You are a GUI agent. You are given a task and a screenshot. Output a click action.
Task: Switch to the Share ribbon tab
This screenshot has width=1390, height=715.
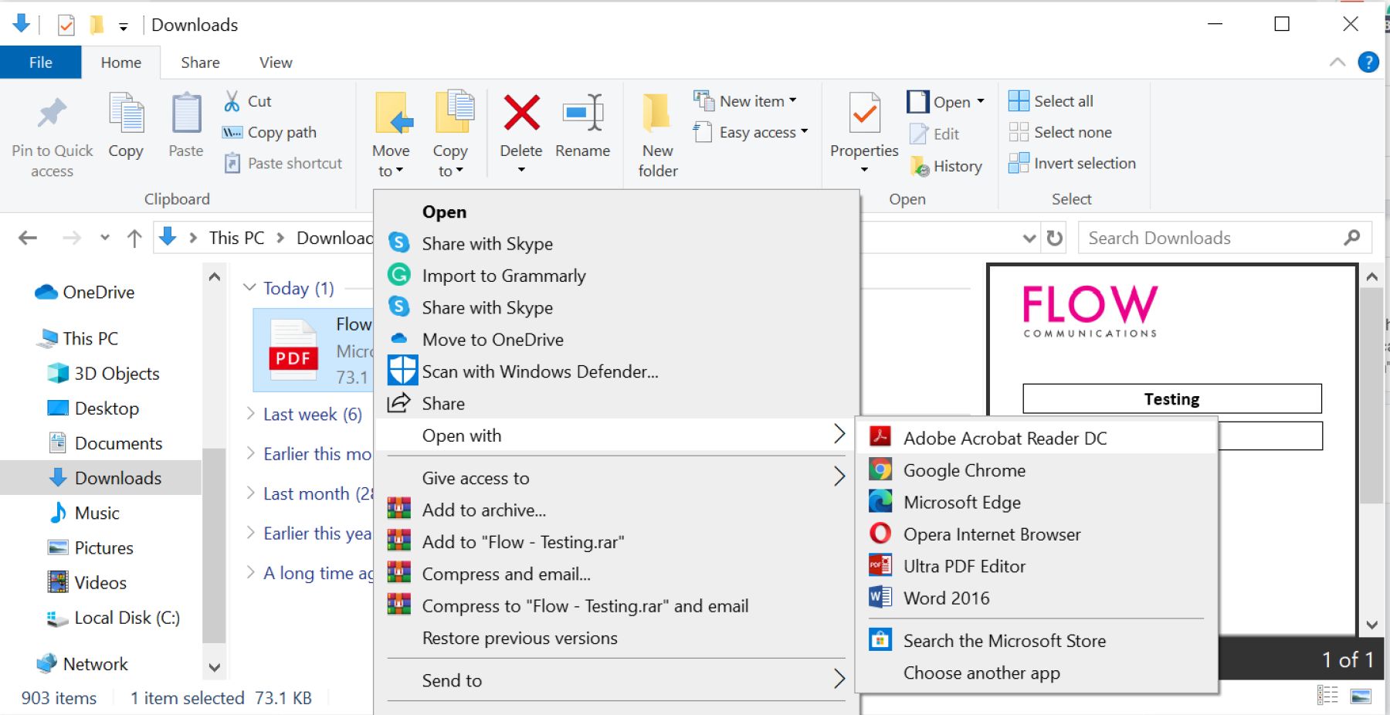[200, 63]
